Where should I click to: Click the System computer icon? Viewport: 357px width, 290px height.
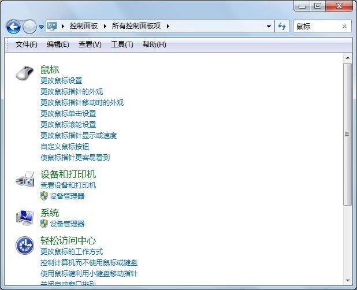coord(25,218)
